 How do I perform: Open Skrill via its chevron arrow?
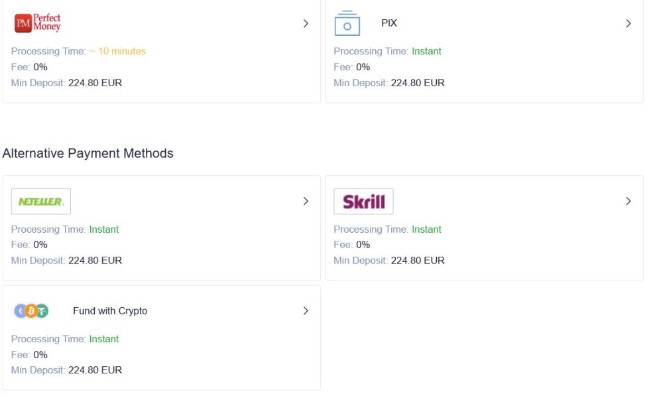[x=628, y=201]
